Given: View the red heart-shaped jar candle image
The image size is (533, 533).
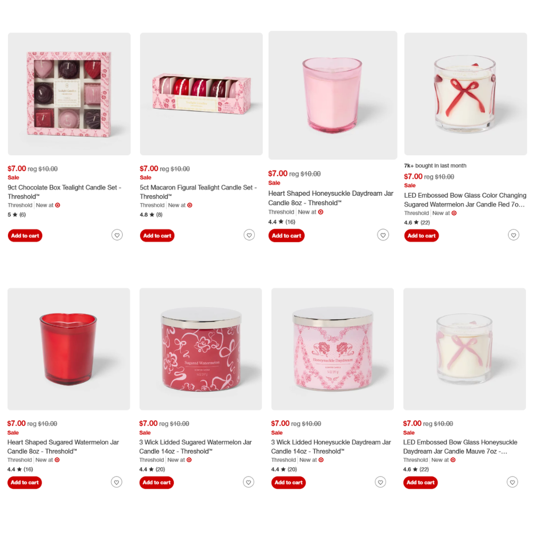Looking at the screenshot, I should [69, 349].
